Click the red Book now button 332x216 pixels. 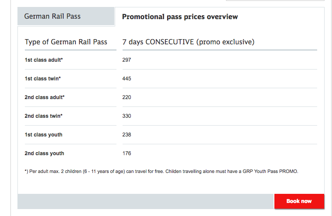click(299, 201)
